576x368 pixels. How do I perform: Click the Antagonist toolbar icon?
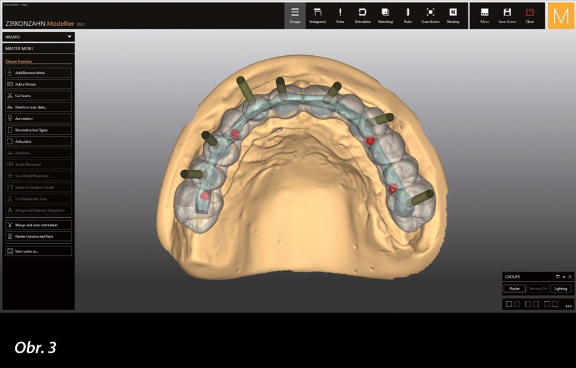point(317,15)
